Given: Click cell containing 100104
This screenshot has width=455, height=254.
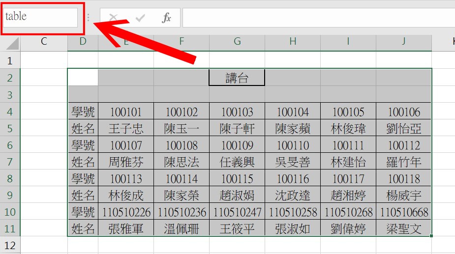Looking at the screenshot, I should coord(293,112).
